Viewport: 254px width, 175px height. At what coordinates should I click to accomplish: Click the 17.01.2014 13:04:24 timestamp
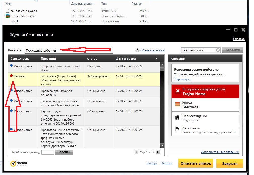pyautogui.click(x=129, y=91)
